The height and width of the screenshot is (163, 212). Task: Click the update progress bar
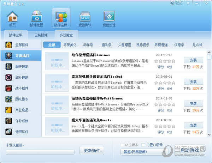pos(40,152)
